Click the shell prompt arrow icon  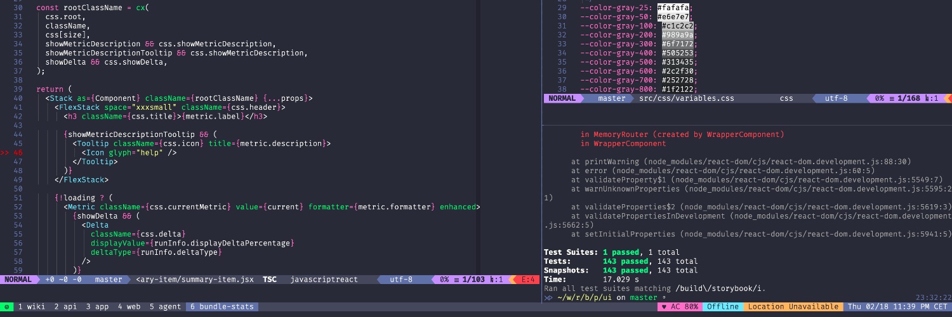pos(548,297)
